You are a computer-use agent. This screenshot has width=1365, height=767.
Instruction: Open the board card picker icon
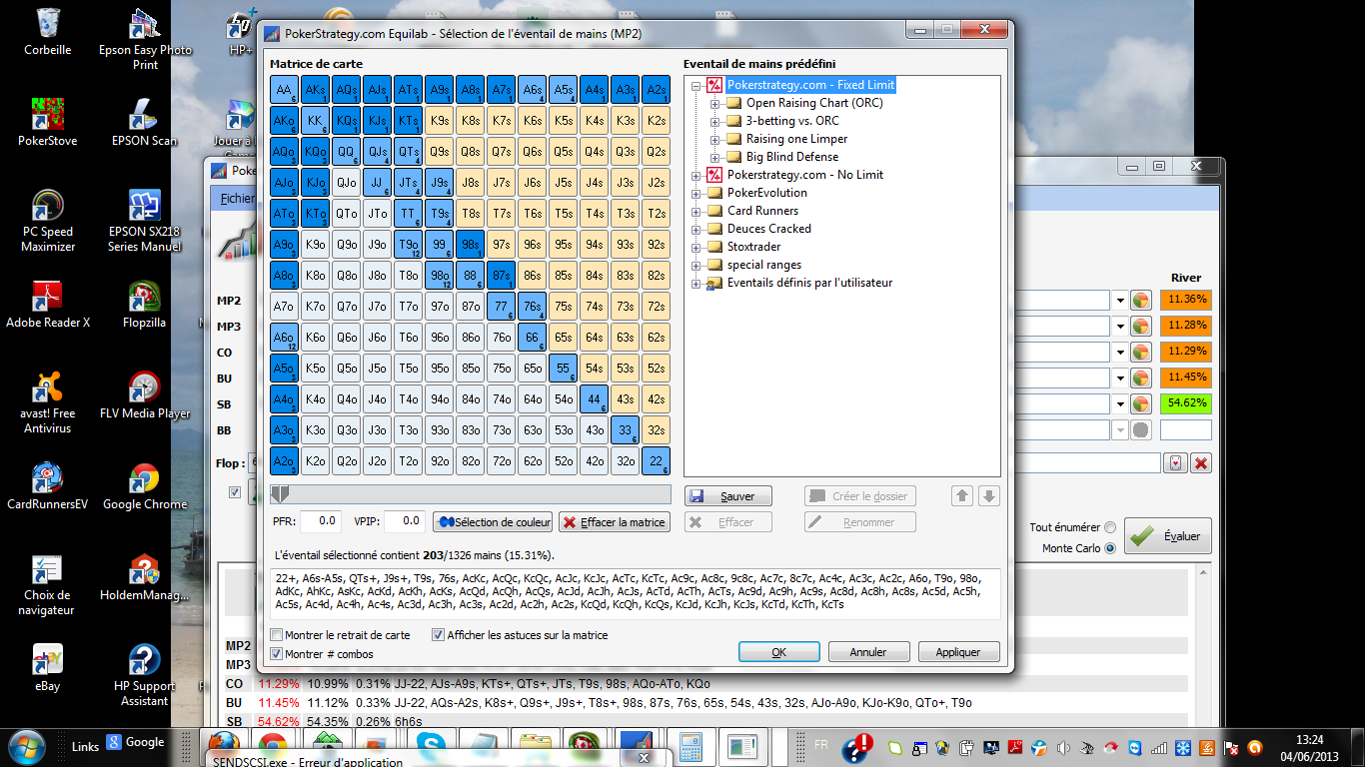pyautogui.click(x=1176, y=463)
